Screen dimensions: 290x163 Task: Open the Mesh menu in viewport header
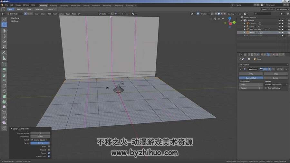pos(55,14)
